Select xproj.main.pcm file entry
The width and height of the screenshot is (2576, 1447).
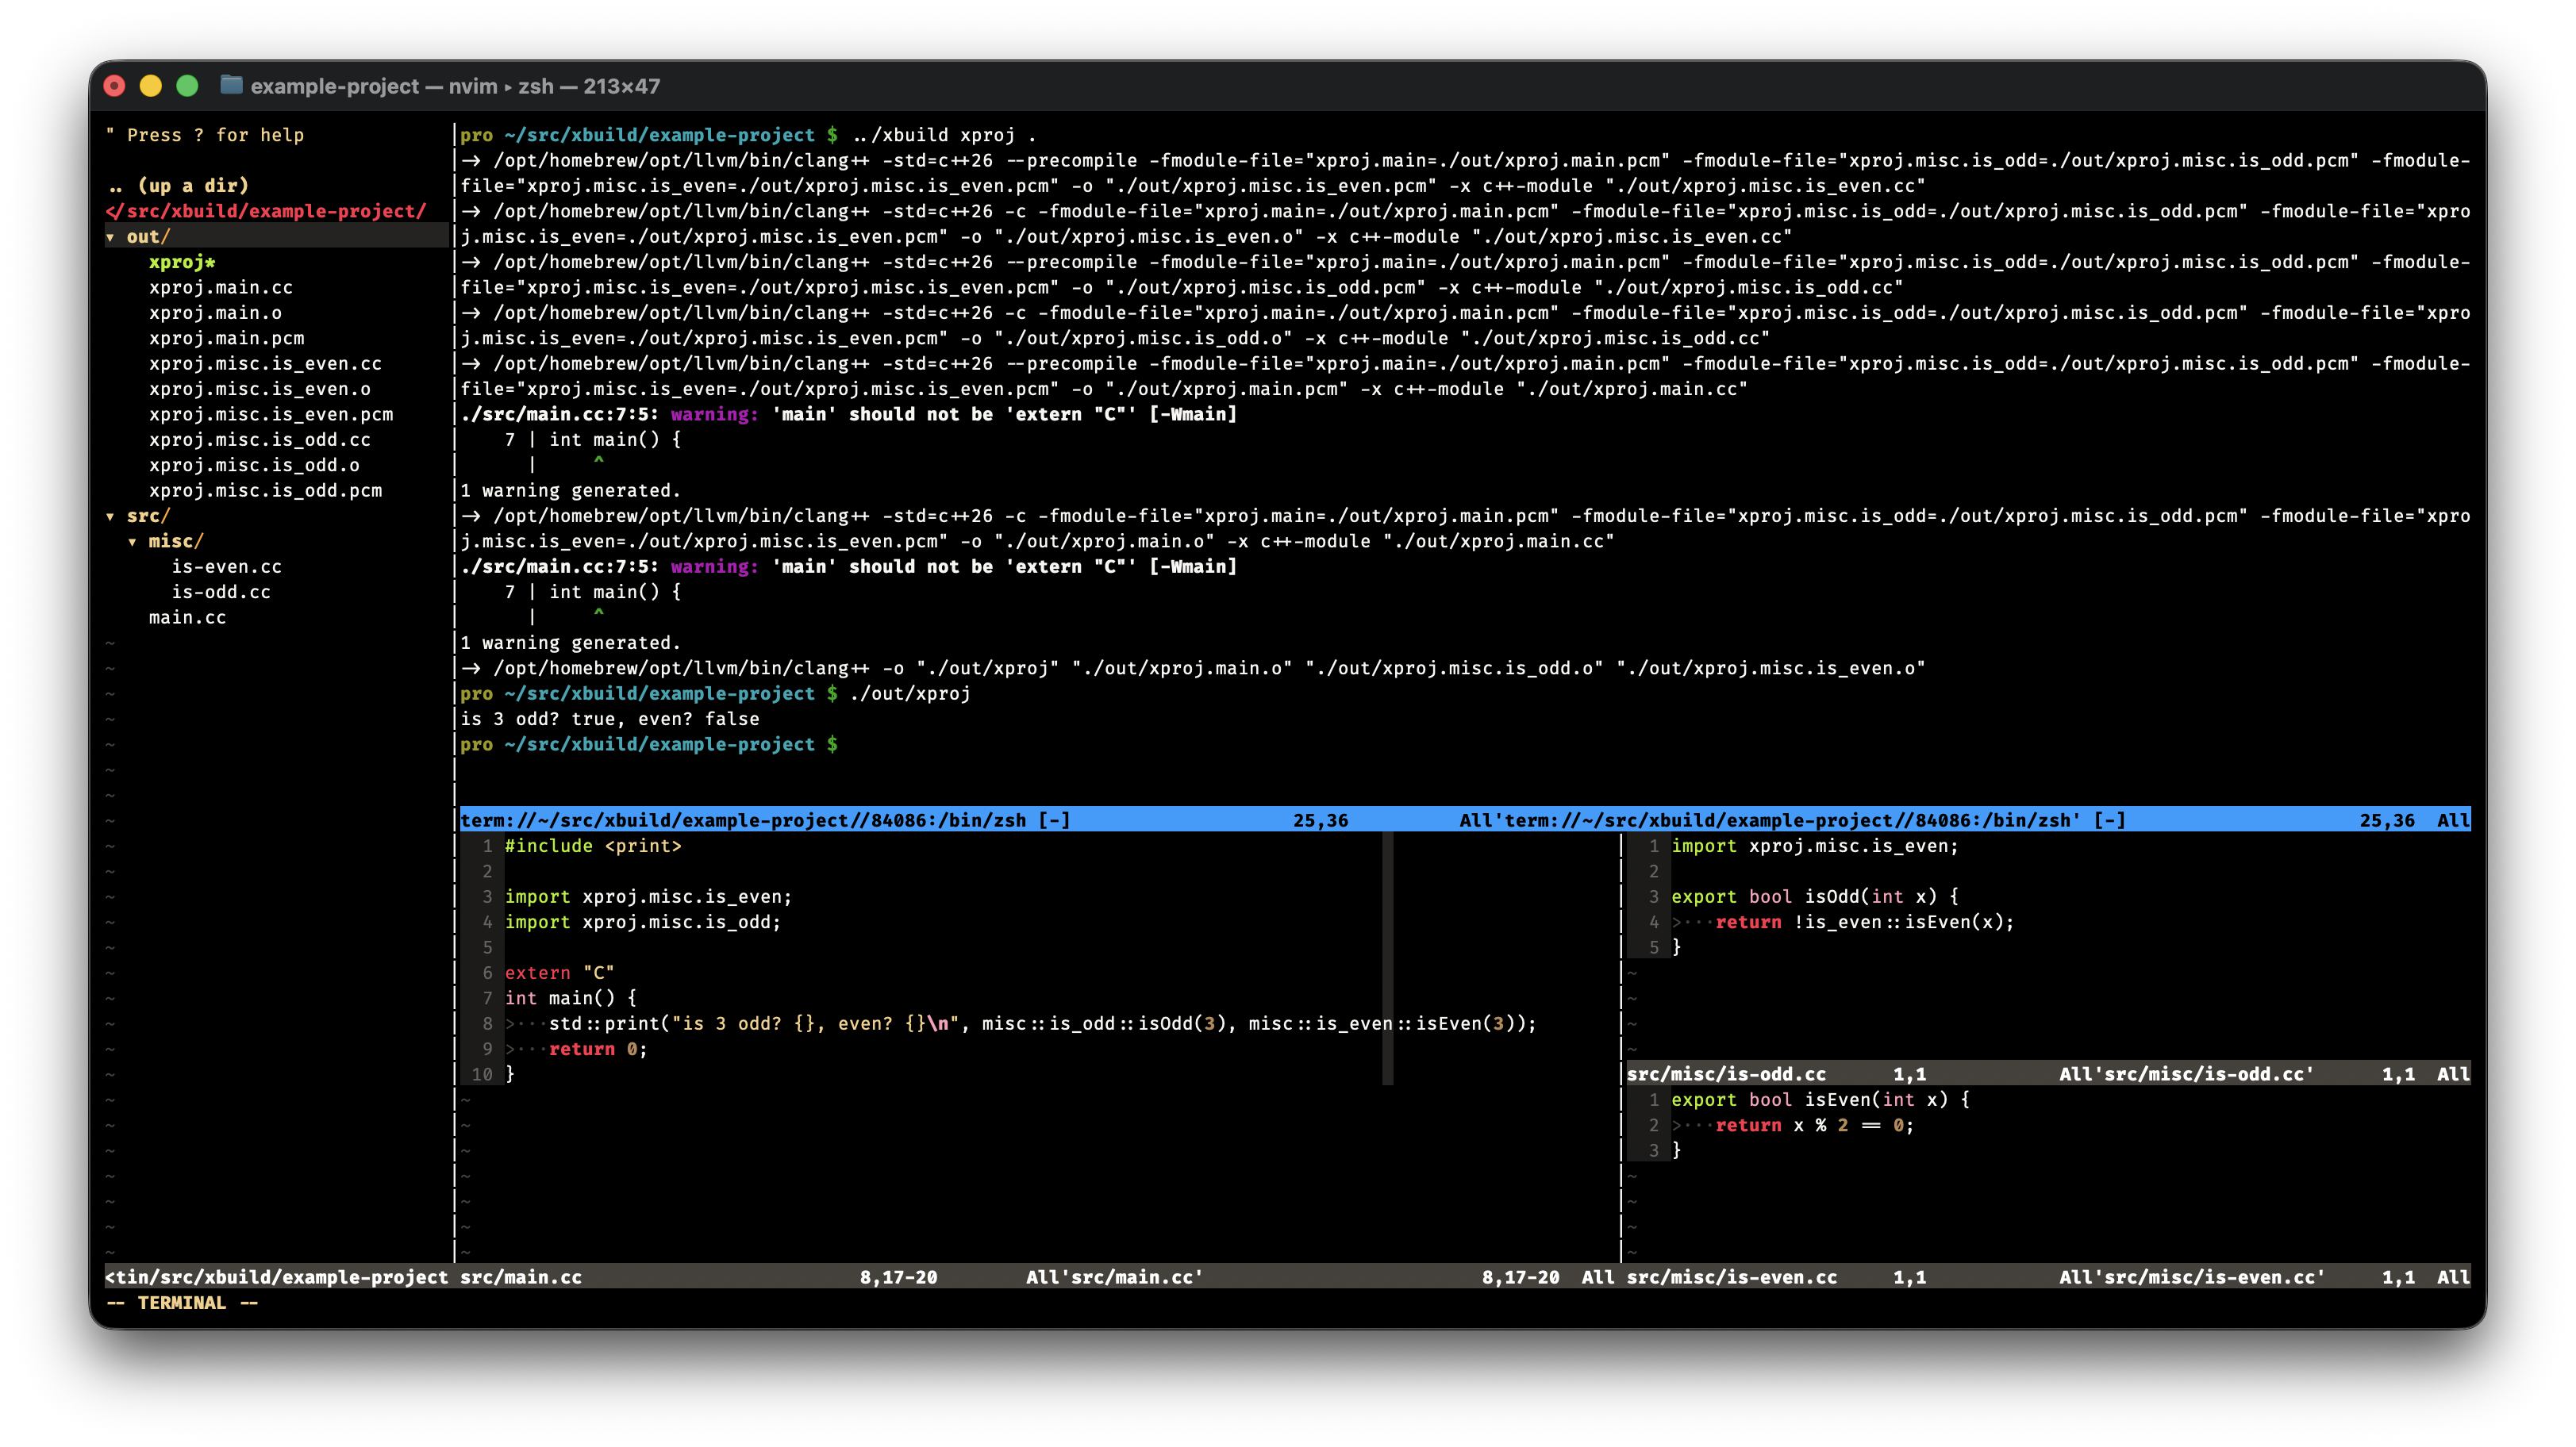pyautogui.click(x=227, y=338)
